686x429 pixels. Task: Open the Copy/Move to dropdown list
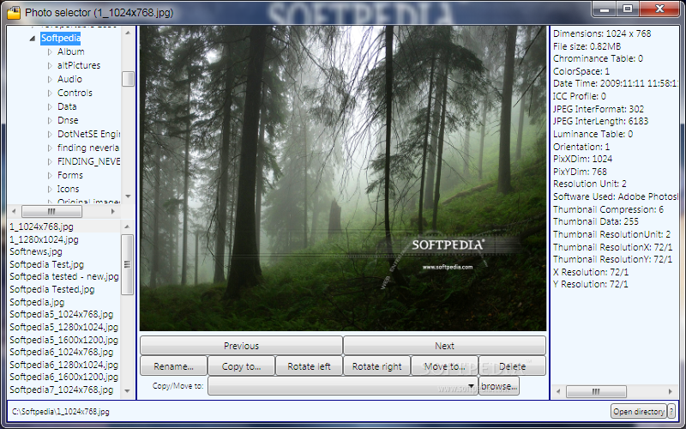point(472,387)
